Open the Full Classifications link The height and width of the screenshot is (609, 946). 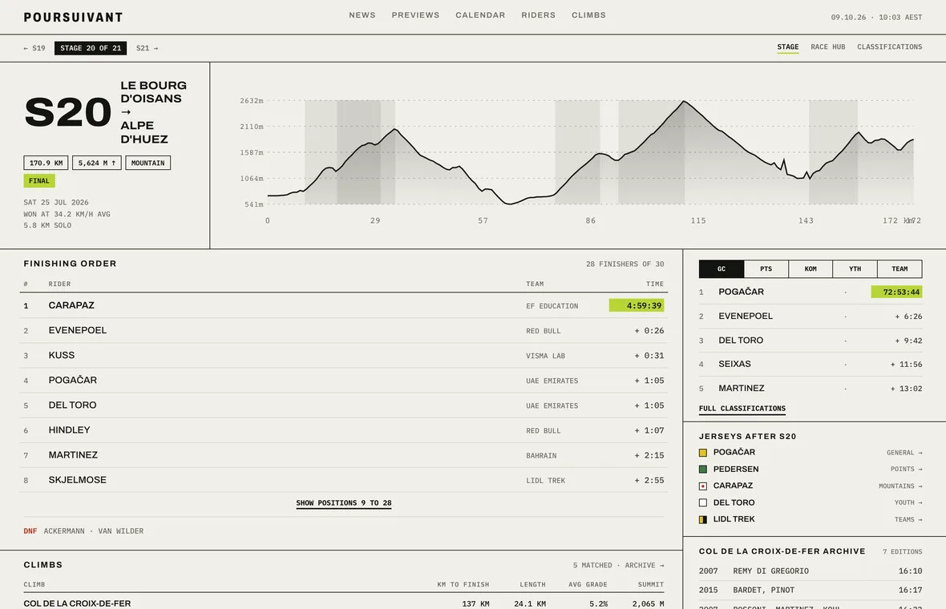tap(742, 408)
